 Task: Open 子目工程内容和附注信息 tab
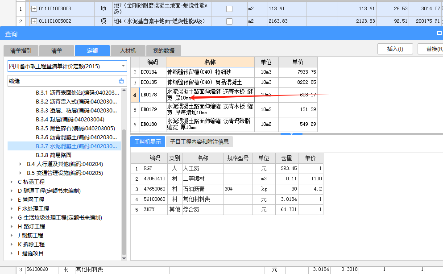click(x=199, y=141)
